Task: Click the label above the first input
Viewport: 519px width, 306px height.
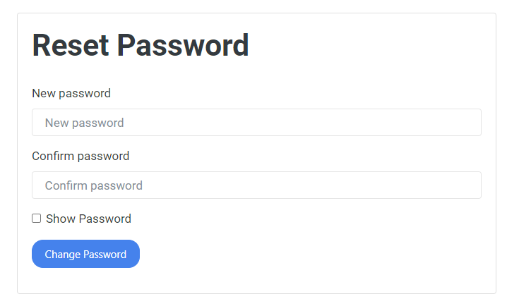Action: coord(71,93)
